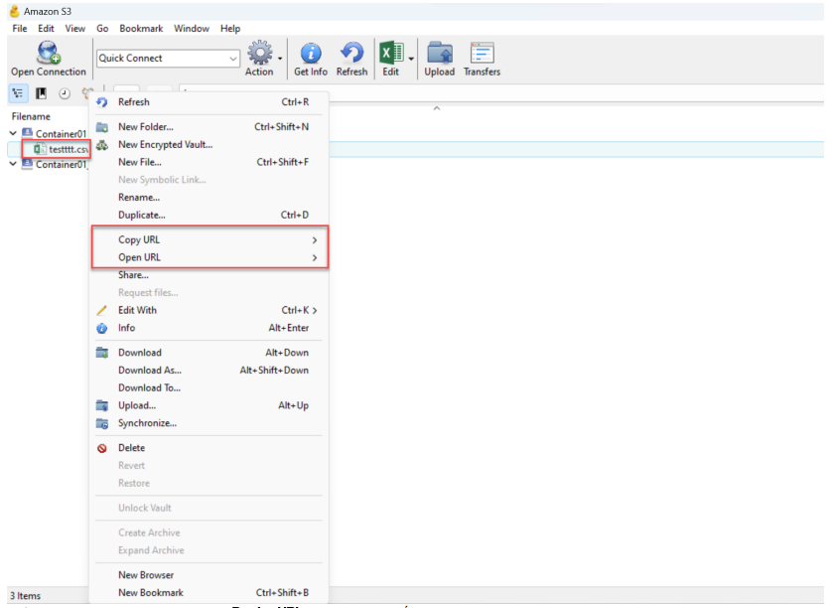The height and width of the screenshot is (608, 831).
Task: Open the Action gear menu
Action: 259,55
